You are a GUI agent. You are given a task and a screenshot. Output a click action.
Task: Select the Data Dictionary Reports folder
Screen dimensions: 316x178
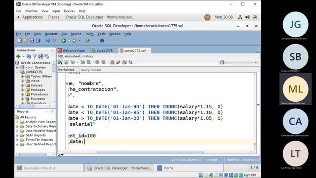40,127
